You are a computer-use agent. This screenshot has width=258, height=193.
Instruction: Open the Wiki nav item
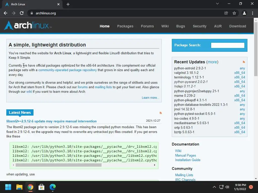(165, 26)
